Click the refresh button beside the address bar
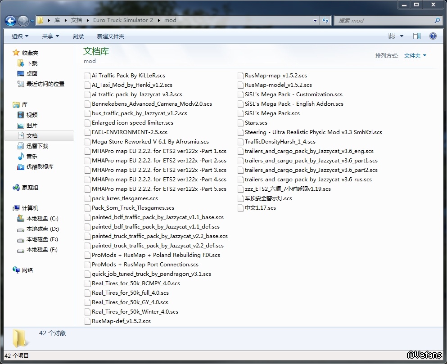The height and width of the screenshot is (364, 447). click(325, 20)
